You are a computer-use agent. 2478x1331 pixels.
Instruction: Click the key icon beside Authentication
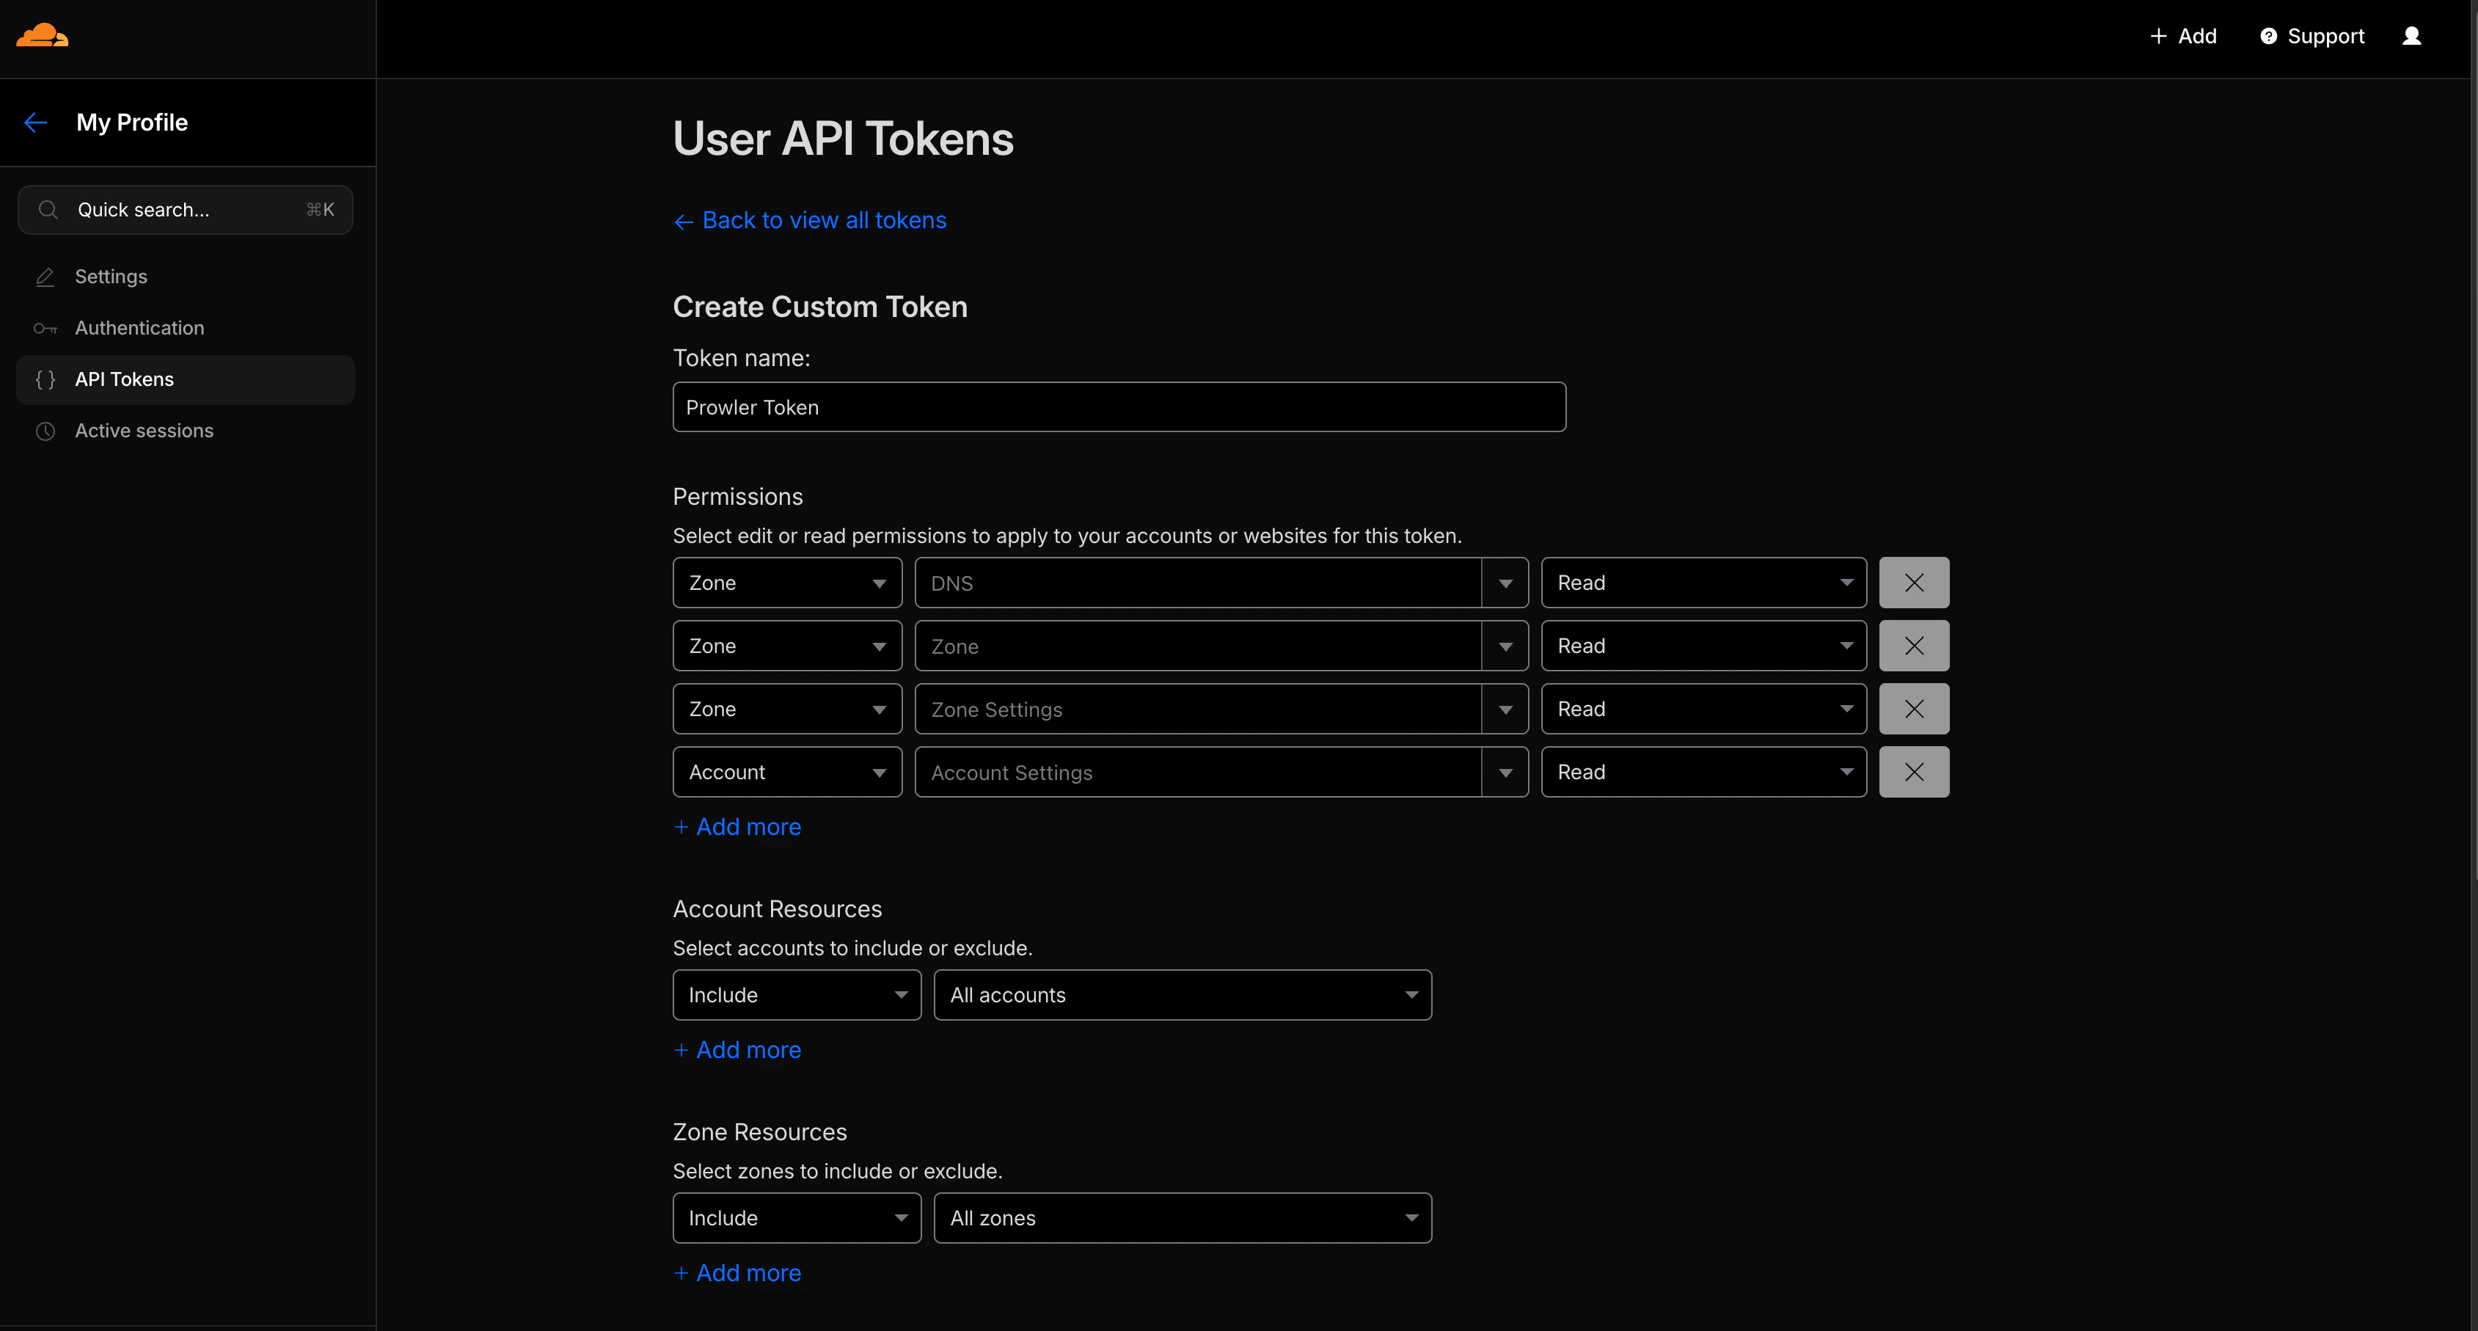tap(44, 328)
